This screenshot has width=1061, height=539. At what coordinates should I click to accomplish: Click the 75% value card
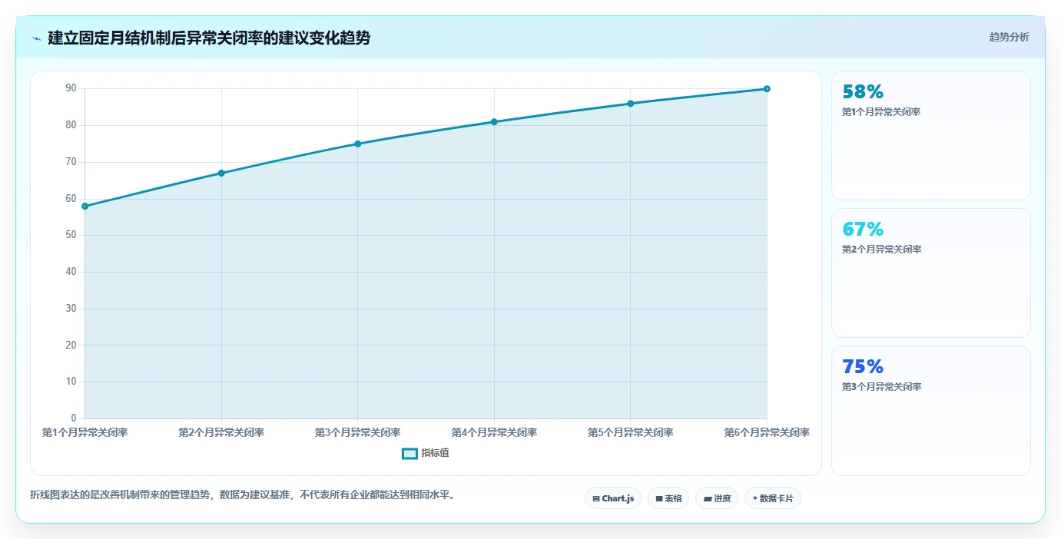931,411
